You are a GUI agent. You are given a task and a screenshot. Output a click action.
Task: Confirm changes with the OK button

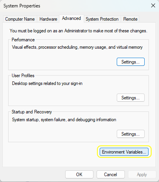pos(79,175)
